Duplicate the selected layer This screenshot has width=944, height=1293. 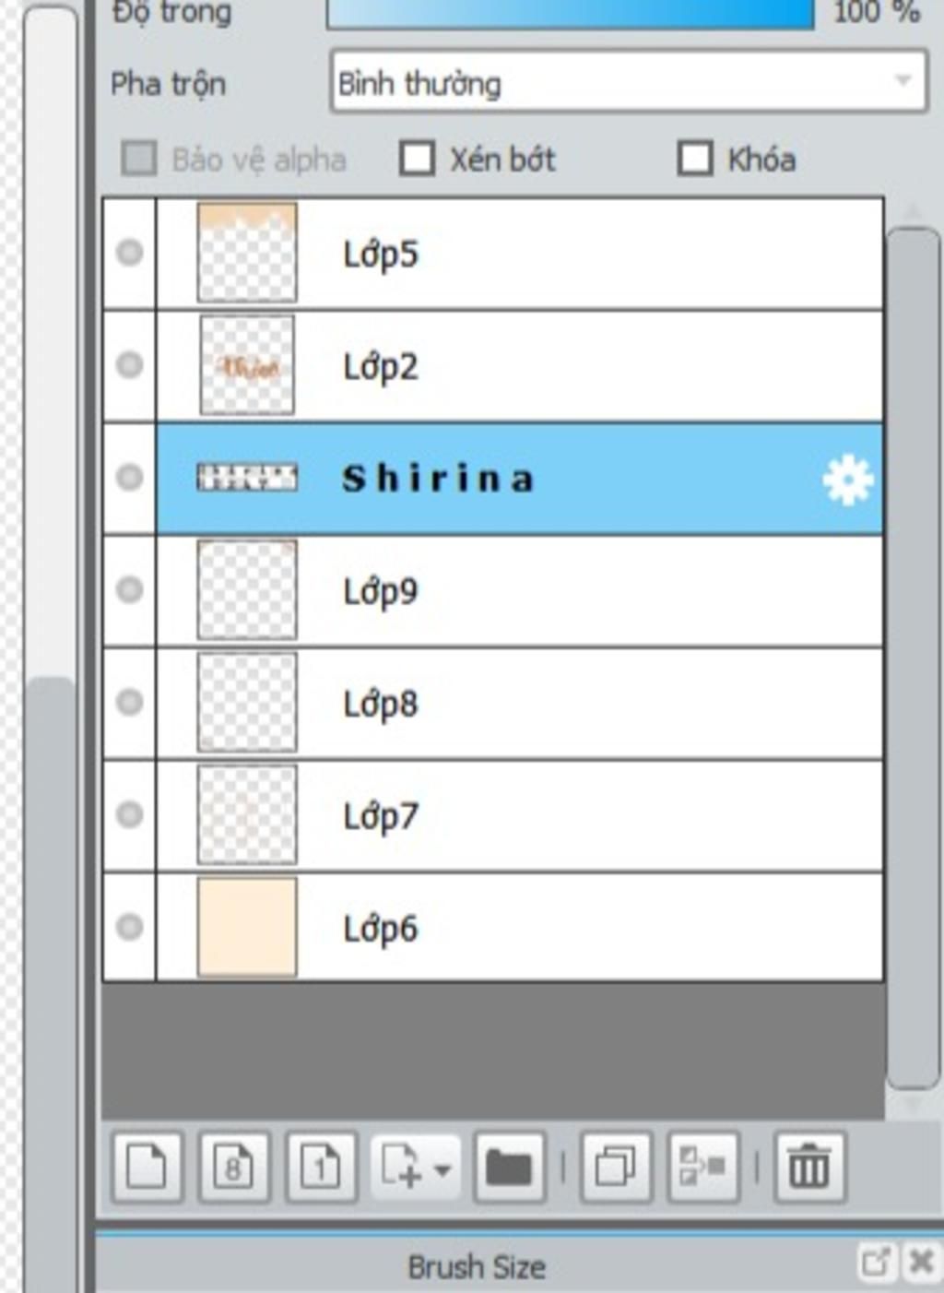615,1168
